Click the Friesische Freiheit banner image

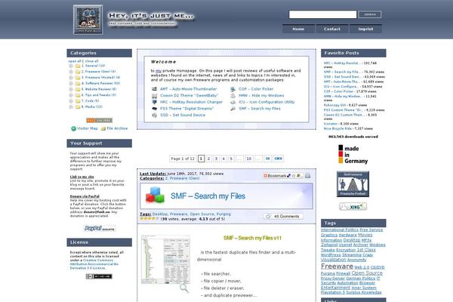click(x=353, y=184)
